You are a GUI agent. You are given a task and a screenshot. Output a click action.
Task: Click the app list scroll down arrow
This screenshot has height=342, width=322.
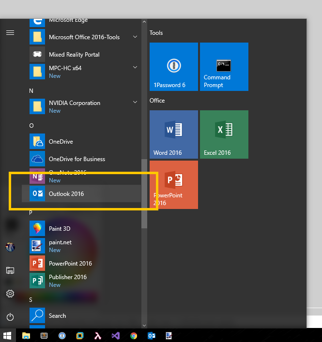click(144, 326)
